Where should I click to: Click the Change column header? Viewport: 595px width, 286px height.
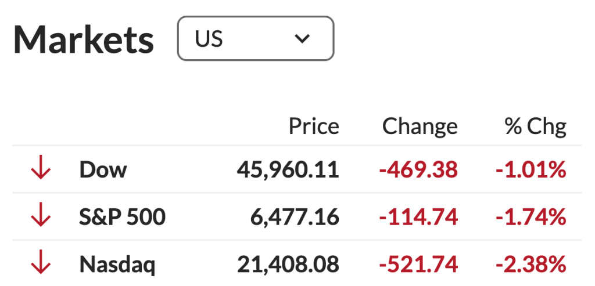[x=420, y=126]
